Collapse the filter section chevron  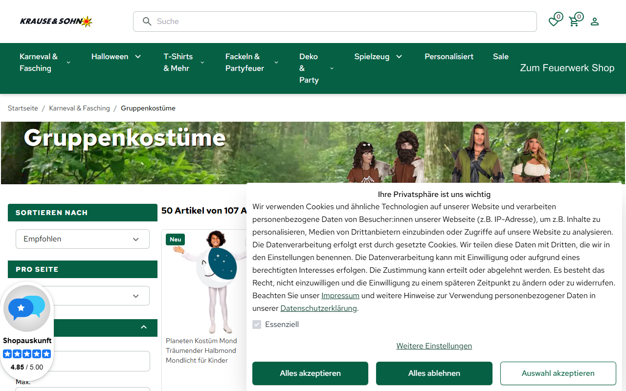coord(144,327)
